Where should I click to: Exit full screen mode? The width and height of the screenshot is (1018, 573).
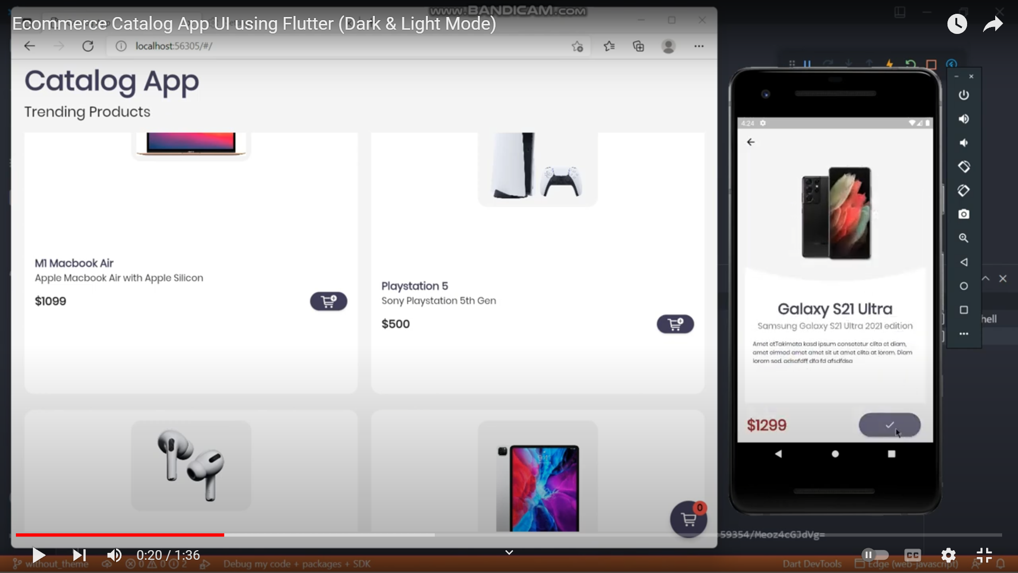pyautogui.click(x=984, y=555)
